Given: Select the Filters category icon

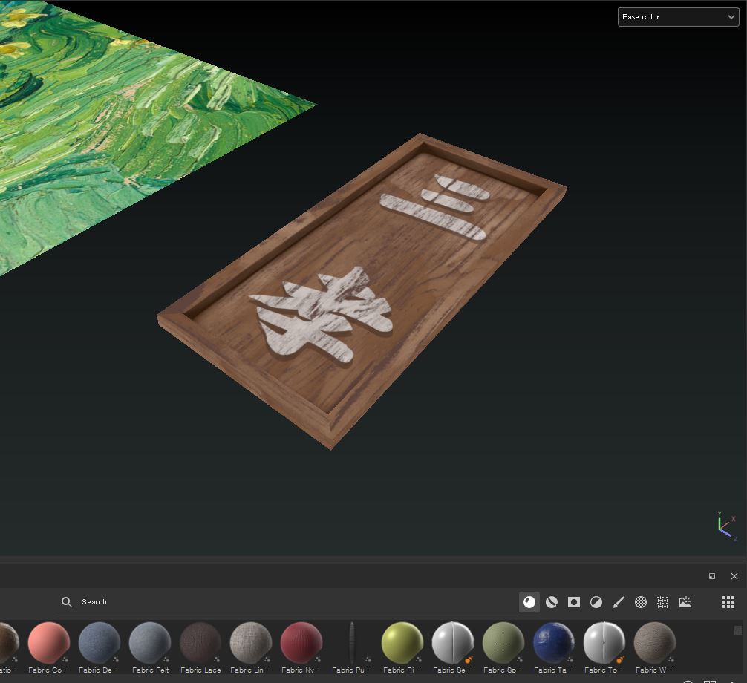Looking at the screenshot, I should coord(596,602).
